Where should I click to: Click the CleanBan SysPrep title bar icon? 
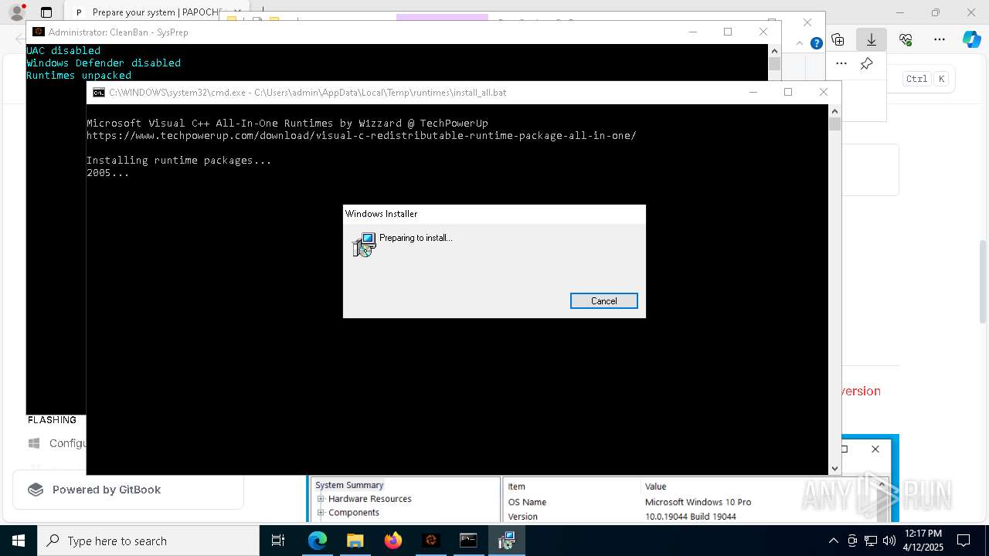[x=39, y=32]
